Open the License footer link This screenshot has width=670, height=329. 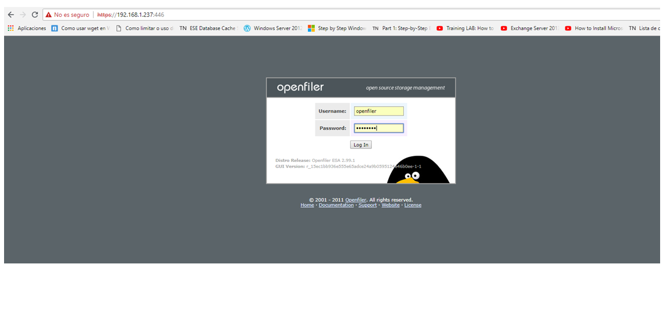(413, 205)
